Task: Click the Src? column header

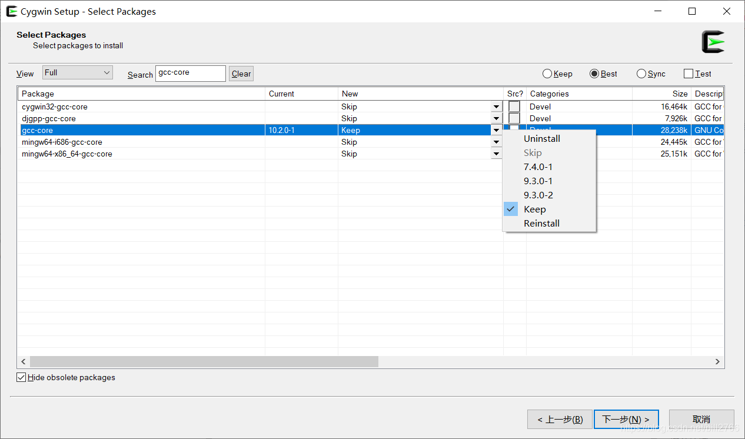Action: pos(515,94)
